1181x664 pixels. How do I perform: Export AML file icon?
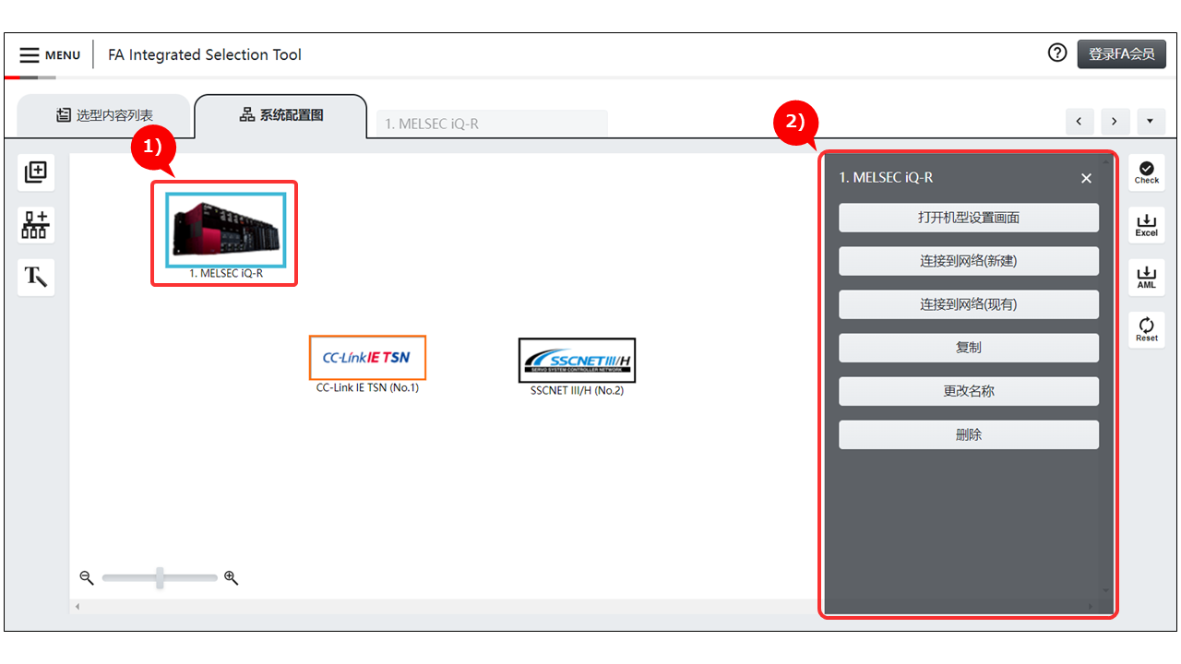click(1146, 277)
